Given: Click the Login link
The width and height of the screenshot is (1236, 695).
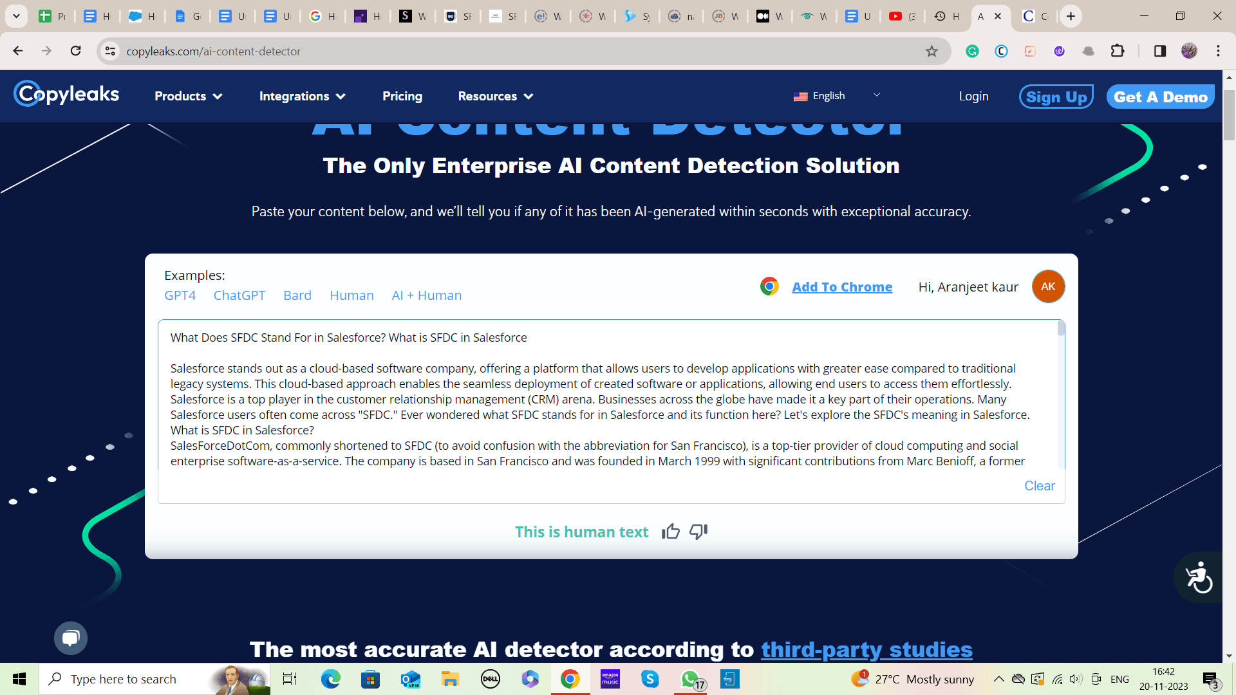Looking at the screenshot, I should (973, 96).
